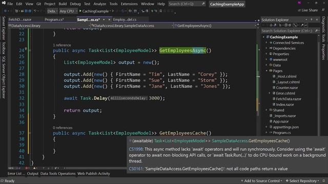Expand the Dependencies node

266,48
